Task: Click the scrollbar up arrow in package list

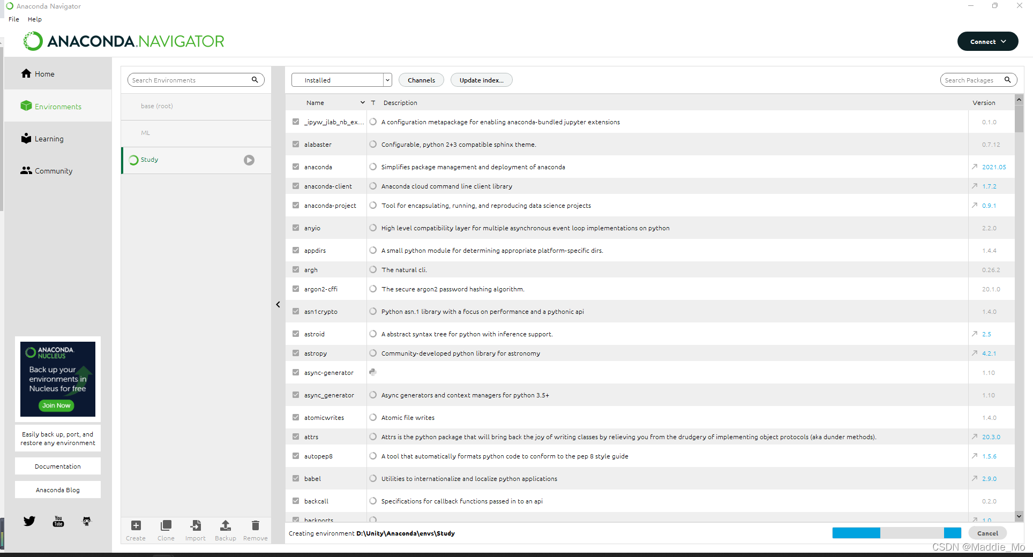Action: point(1019,100)
